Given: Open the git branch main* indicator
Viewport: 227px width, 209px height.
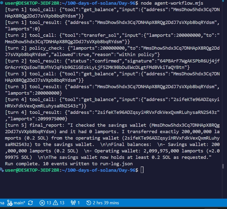Looking at the screenshot, I should [x=16, y=203].
